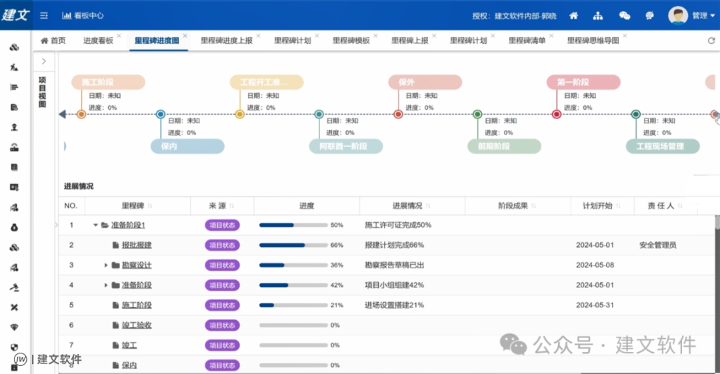Viewport: 720px width, 374px height.
Task: Switch to the 进度看板 tab
Action: point(98,41)
